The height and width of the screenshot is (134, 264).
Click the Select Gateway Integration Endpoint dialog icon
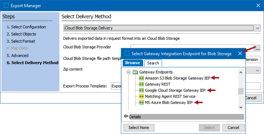[x=127, y=54]
